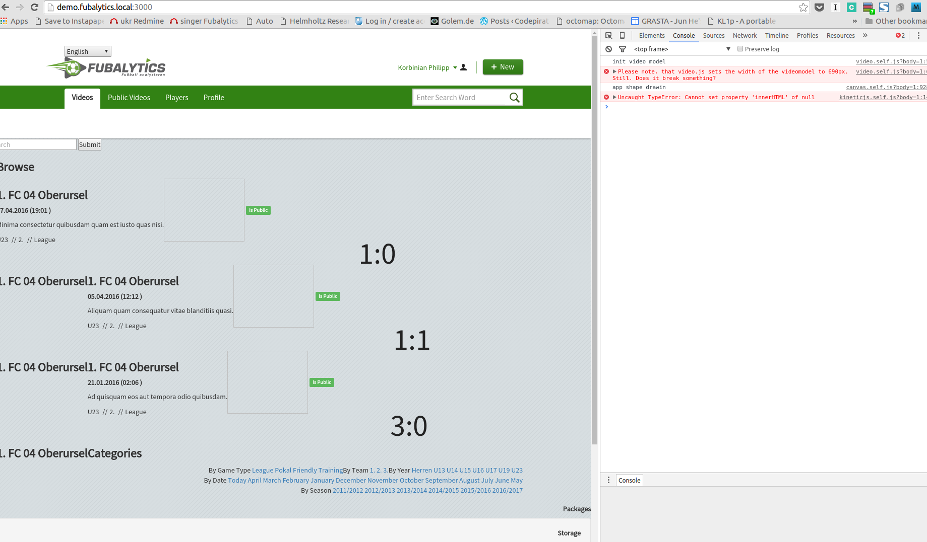927x542 pixels.
Task: Open the Timeline DevTools tab
Action: pyautogui.click(x=777, y=35)
